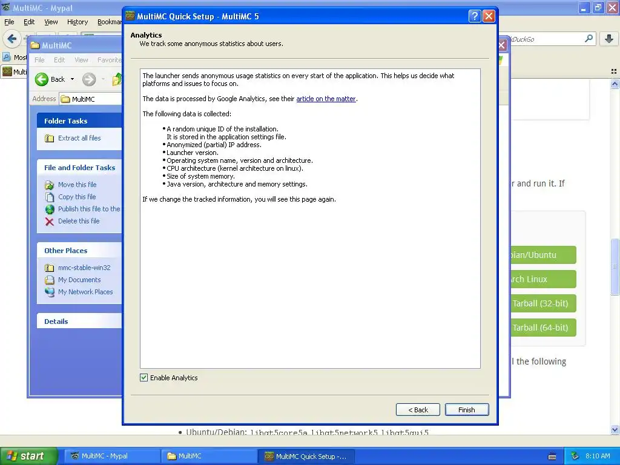Click the tray icon beside the clock
The image size is (620, 465).
pyautogui.click(x=575, y=457)
